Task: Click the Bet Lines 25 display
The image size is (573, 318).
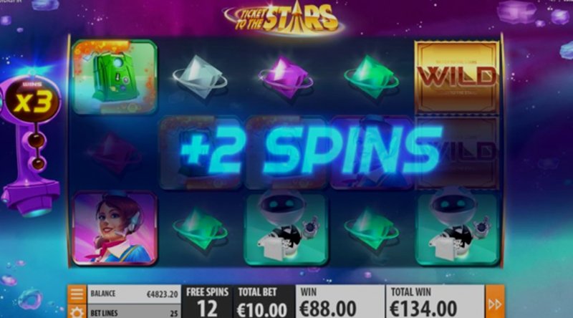Action: pos(134,313)
